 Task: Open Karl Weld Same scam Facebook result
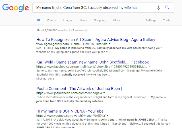(92, 62)
